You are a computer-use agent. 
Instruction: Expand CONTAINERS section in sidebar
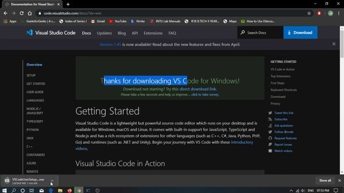[x=35, y=155]
